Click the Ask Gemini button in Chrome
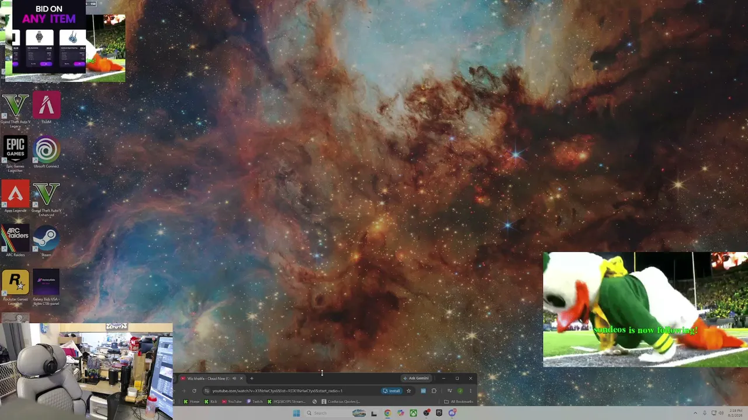748x420 pixels. (x=415, y=378)
